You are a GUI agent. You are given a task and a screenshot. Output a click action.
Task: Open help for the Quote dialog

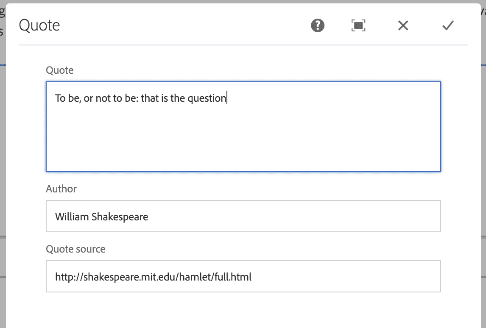coord(317,25)
